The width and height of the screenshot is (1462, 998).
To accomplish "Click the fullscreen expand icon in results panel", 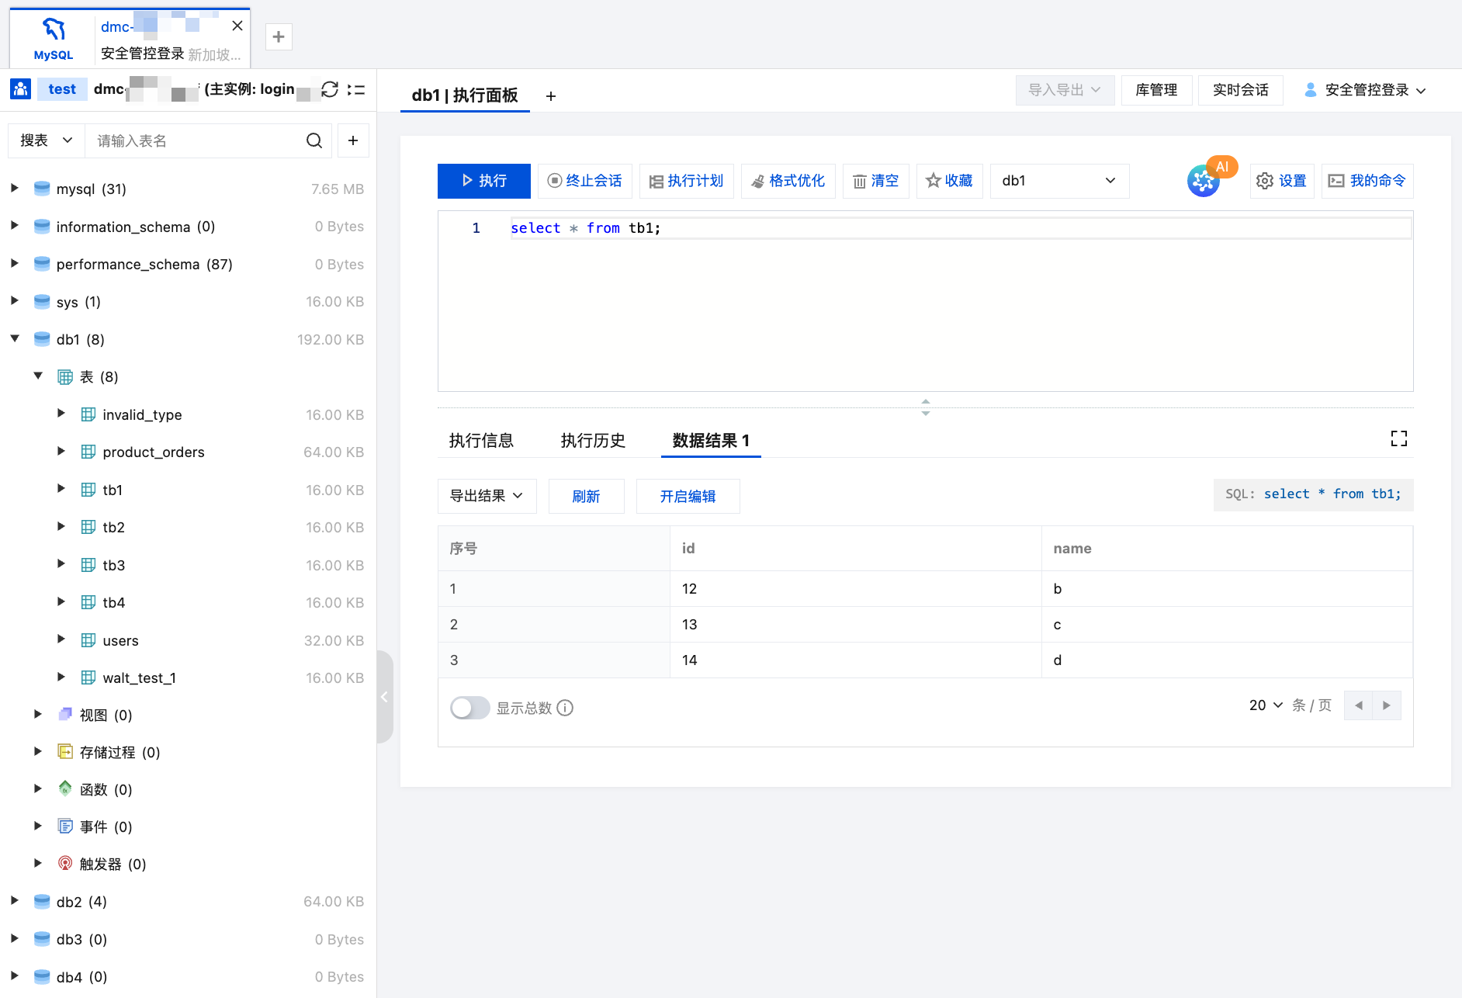I will click(1398, 439).
